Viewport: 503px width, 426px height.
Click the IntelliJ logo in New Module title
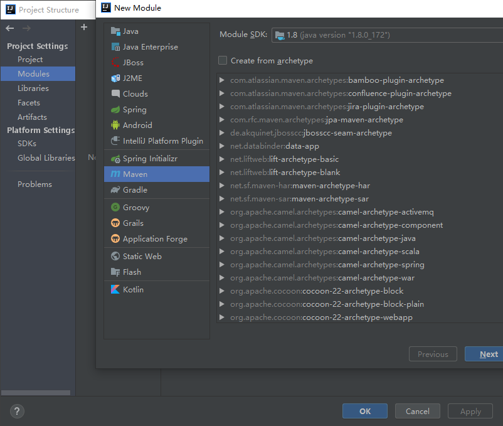point(106,8)
